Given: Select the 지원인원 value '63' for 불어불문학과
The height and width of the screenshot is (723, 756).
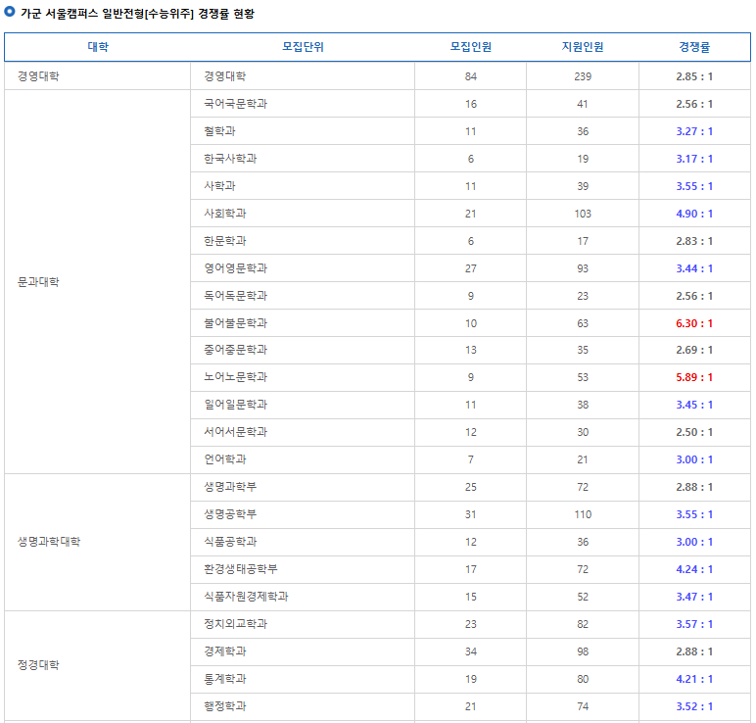Looking at the screenshot, I should point(583,323).
